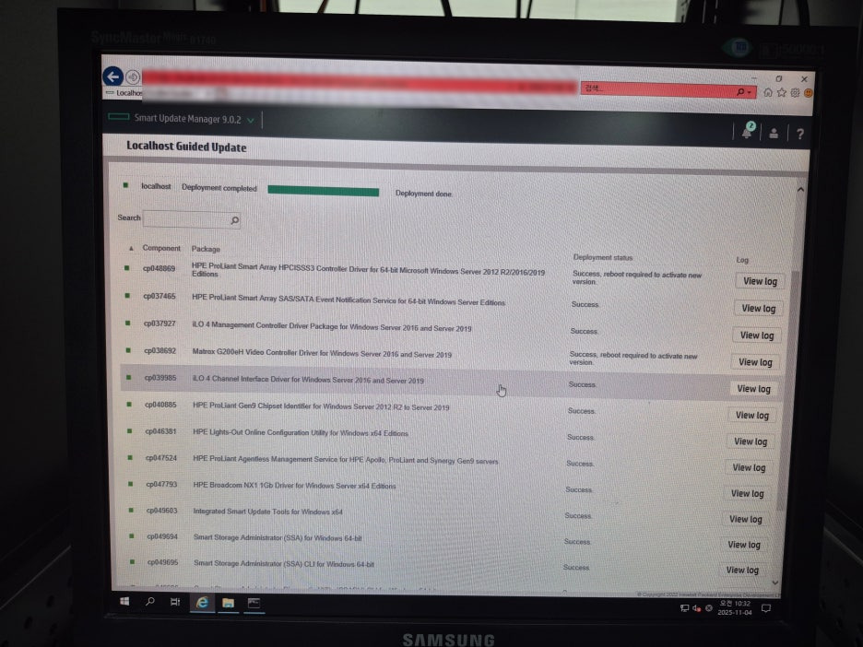The width and height of the screenshot is (863, 647).
Task: View log for cp049695
Action: (x=742, y=570)
